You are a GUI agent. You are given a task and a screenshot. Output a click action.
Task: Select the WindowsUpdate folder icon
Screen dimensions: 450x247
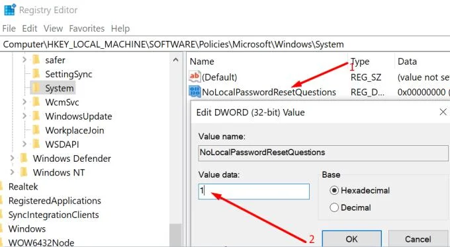tap(36, 116)
